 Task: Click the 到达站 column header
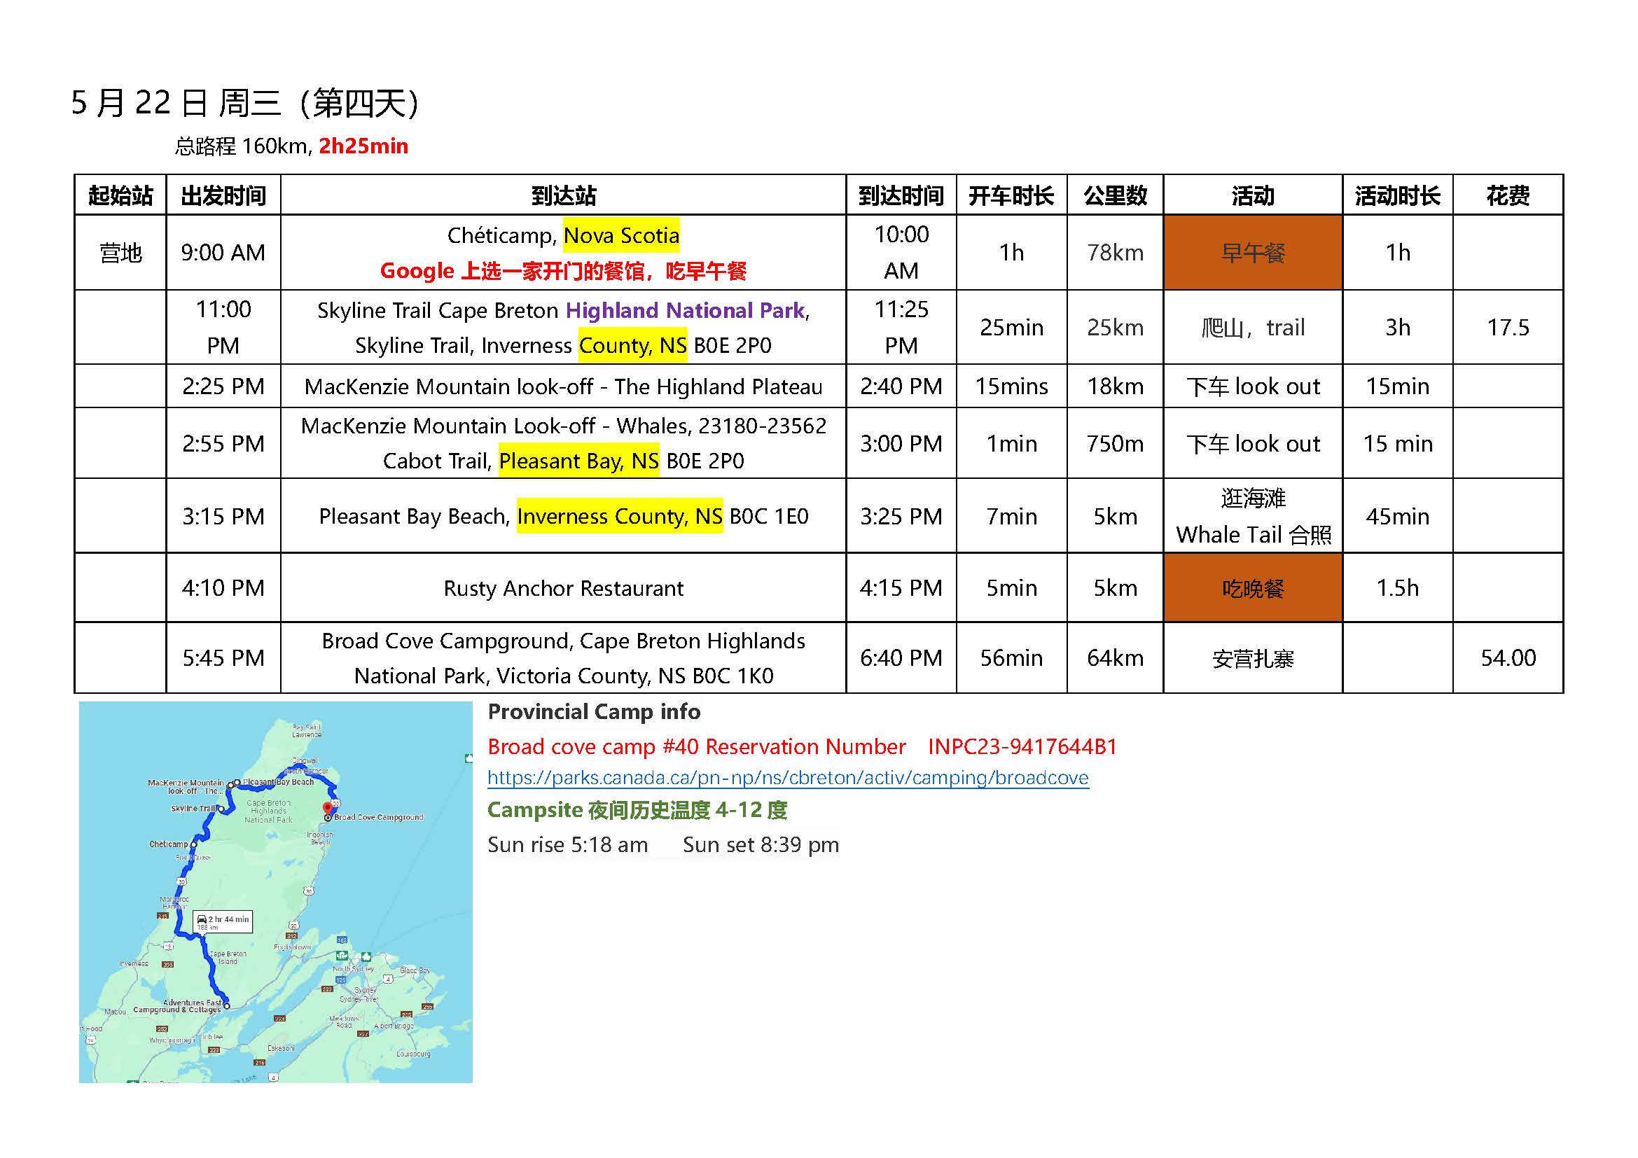click(563, 195)
